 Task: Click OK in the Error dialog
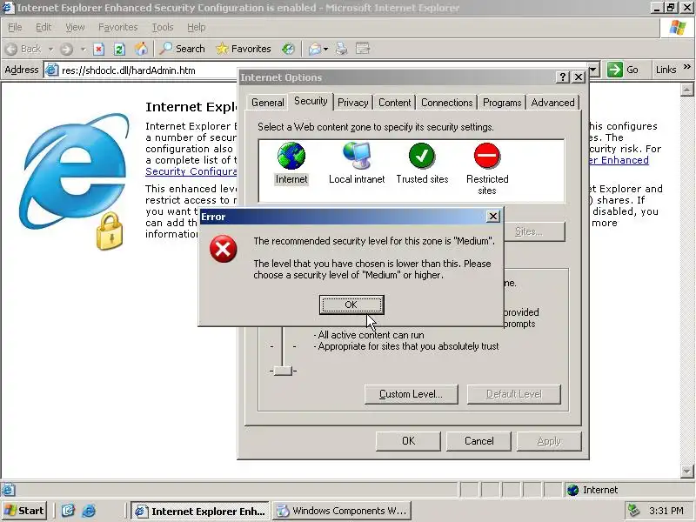coord(351,304)
